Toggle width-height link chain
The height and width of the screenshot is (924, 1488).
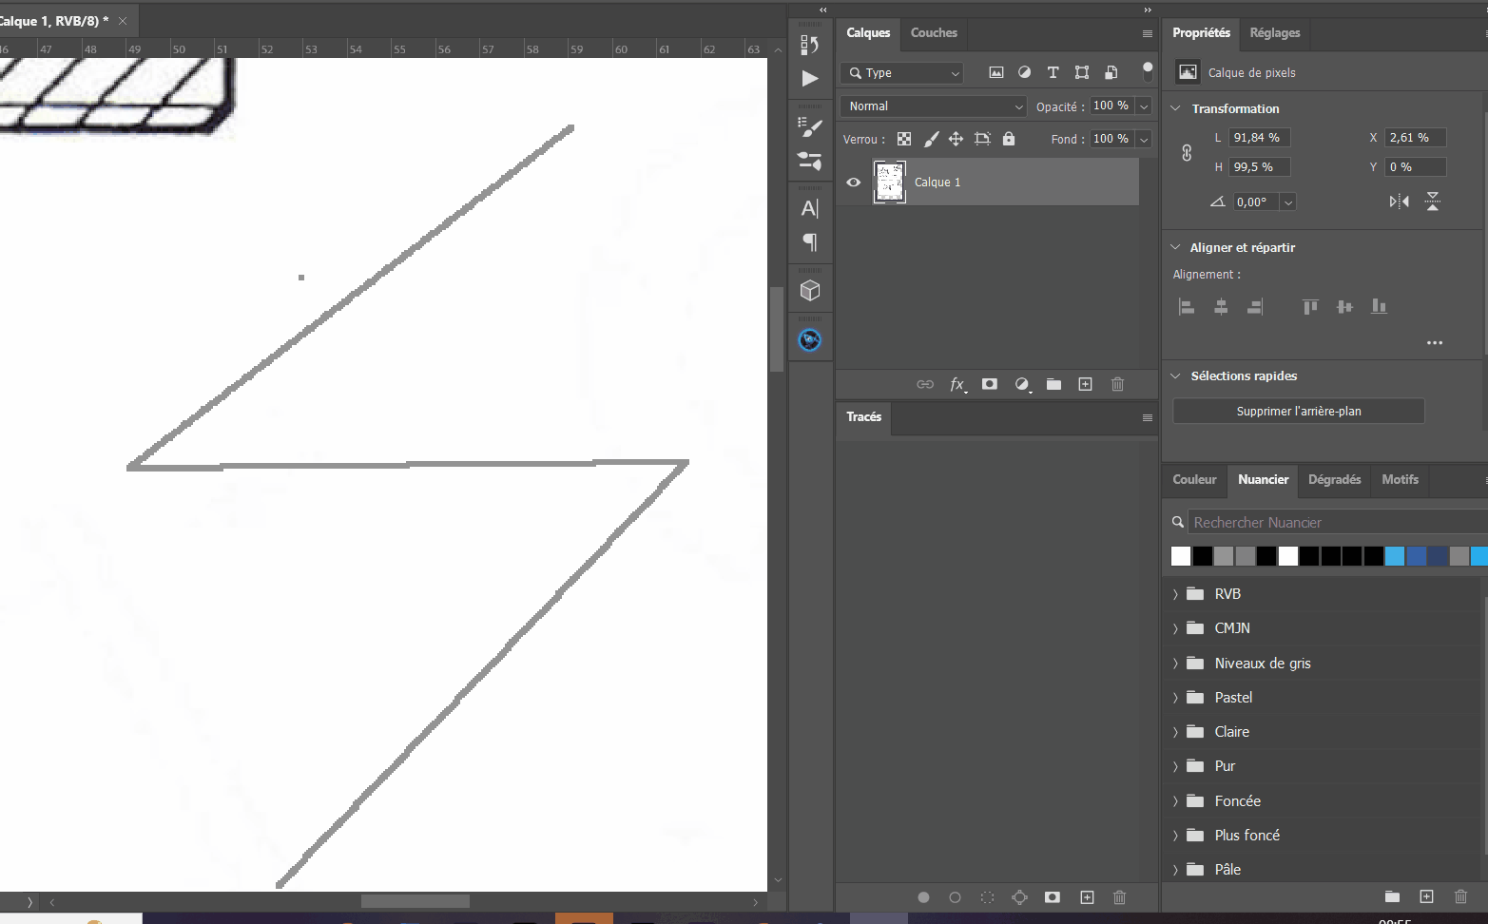click(x=1187, y=152)
